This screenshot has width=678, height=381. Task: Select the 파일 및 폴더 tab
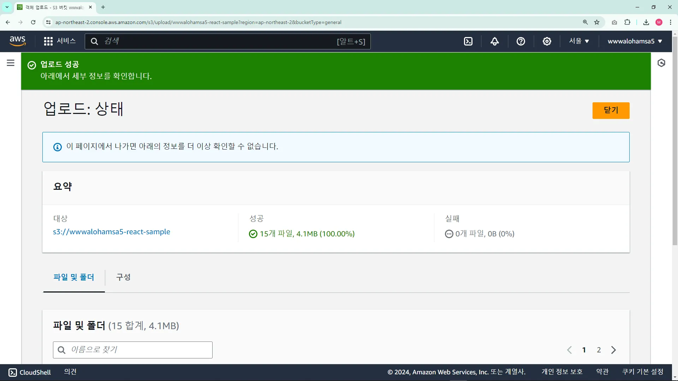click(x=74, y=277)
